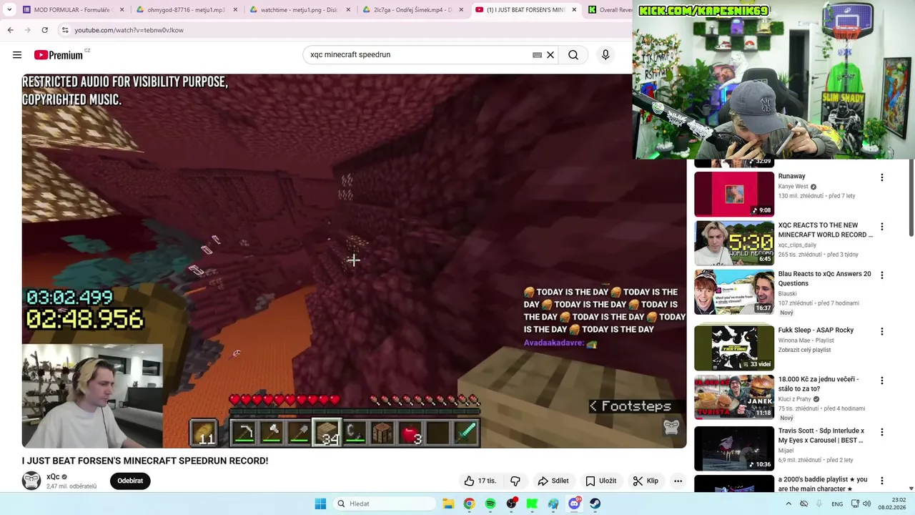The image size is (915, 515).
Task: Show hidden system tray icons chevron
Action: 788,504
